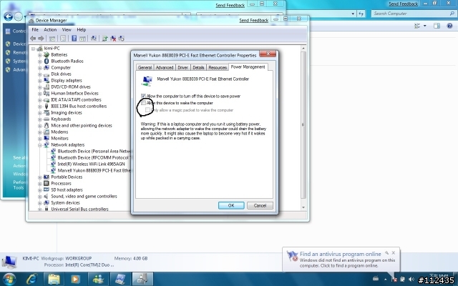Click the Back arrow in Device Manager toolbar
This screenshot has width=458, height=286.
point(33,39)
